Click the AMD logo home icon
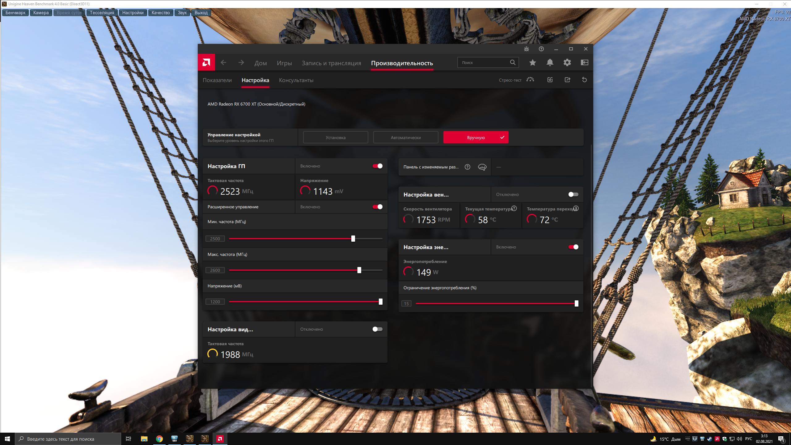The image size is (791, 445). pos(206,63)
